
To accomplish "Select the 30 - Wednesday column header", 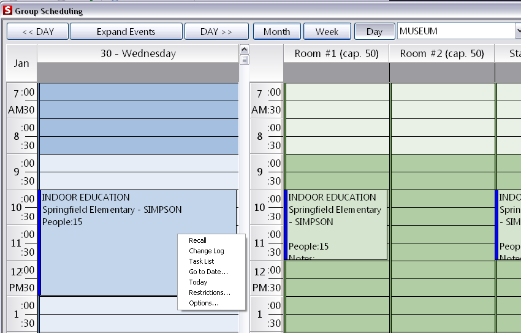I will pos(138,53).
